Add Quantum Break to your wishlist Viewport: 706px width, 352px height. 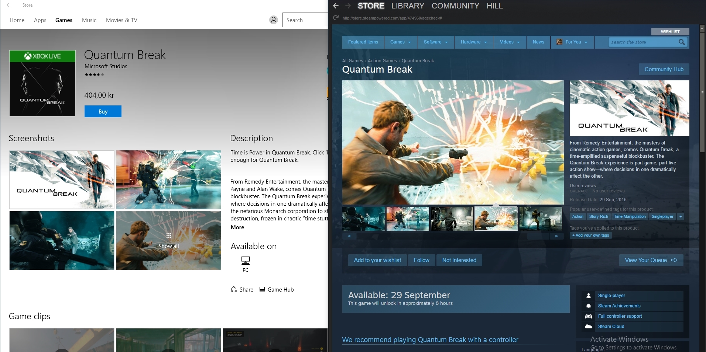(377, 260)
